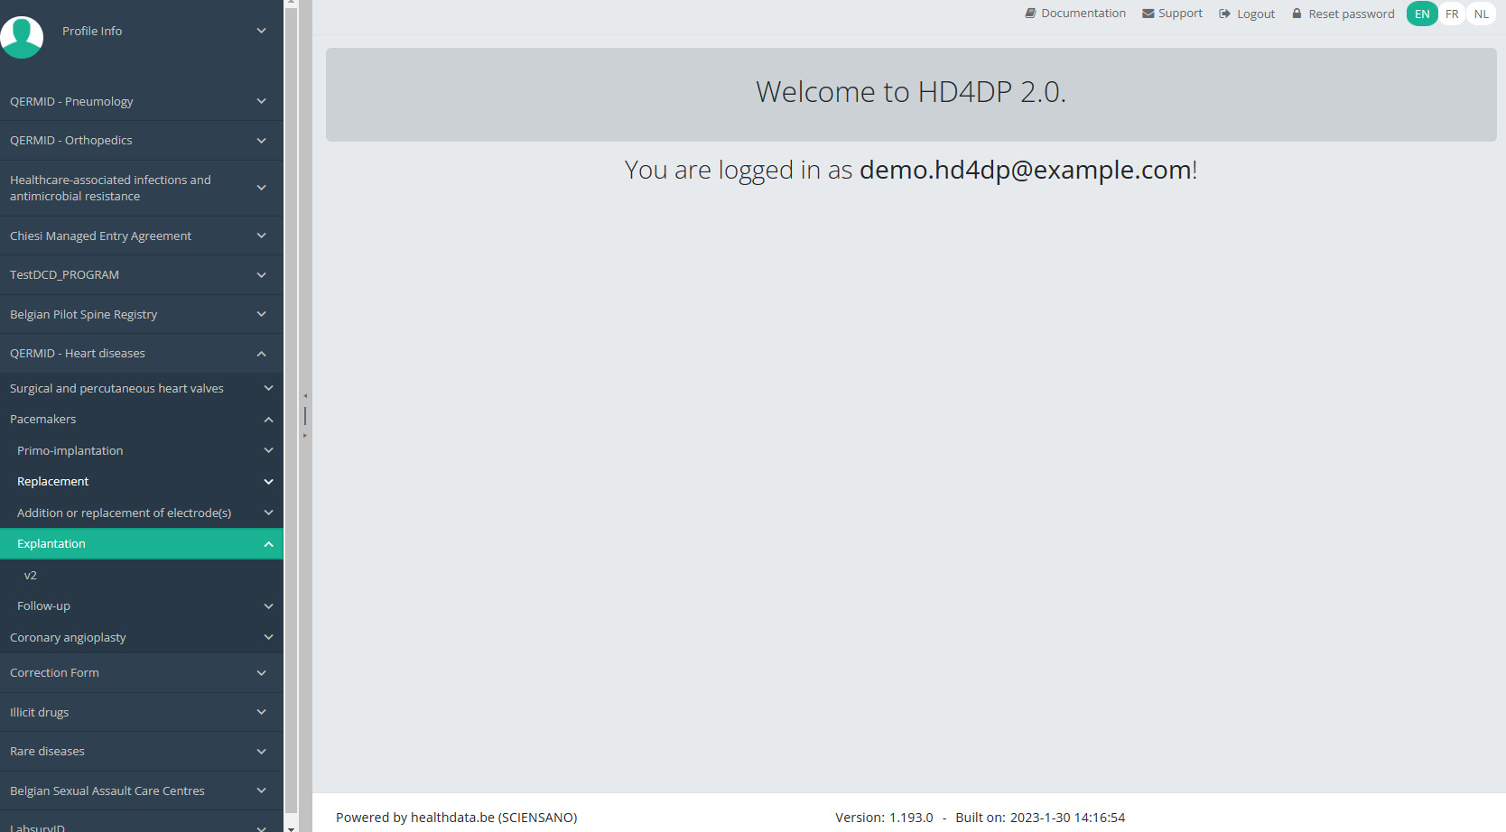This screenshot has height=832, width=1506.
Task: Click the Documentation book icon
Action: coord(1030,14)
